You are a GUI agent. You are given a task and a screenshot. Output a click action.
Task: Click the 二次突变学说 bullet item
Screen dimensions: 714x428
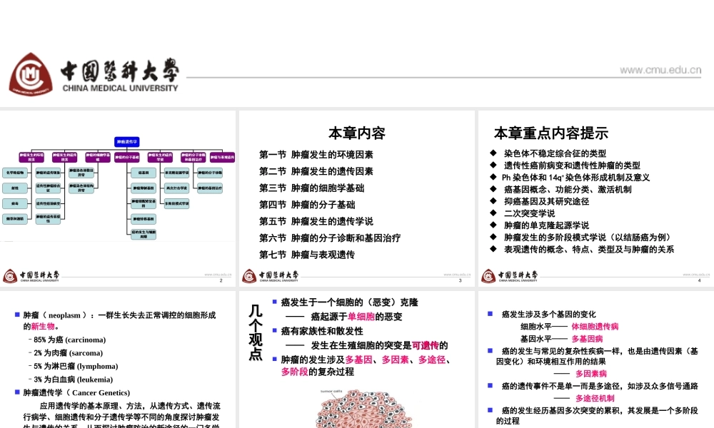[529, 213]
